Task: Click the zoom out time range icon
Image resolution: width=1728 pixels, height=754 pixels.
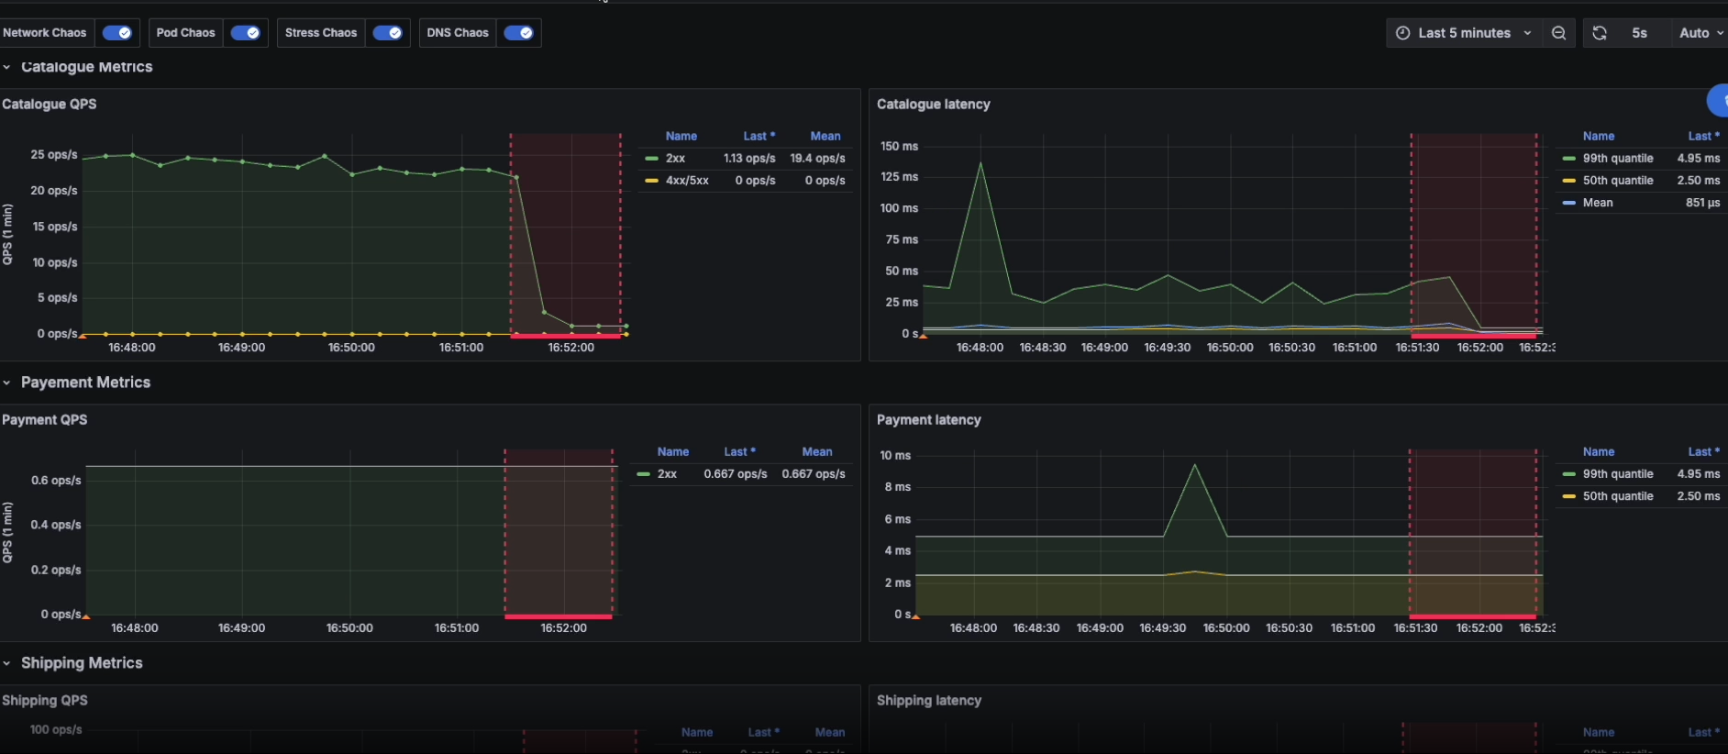Action: tap(1558, 33)
